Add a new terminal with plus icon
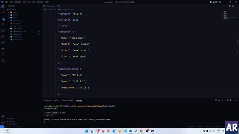 [223, 100]
